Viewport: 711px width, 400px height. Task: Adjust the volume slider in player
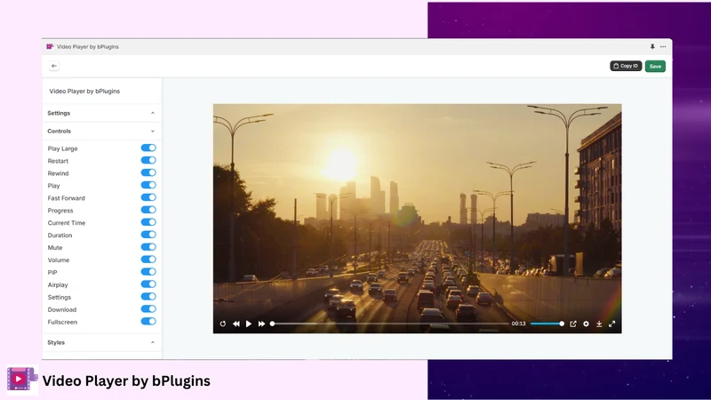547,324
